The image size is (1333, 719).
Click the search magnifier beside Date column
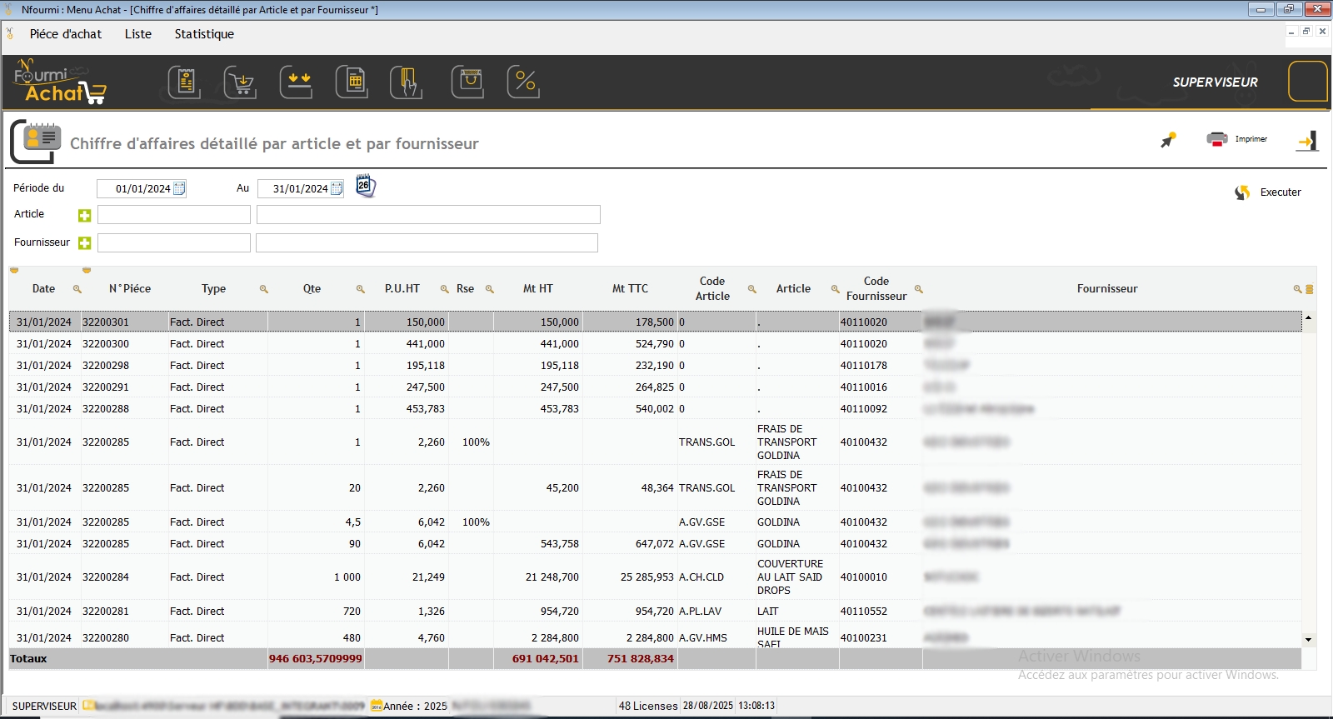tap(77, 289)
